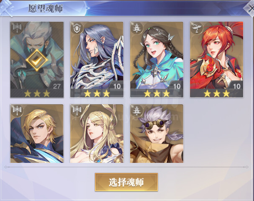The height and width of the screenshot is (201, 254).
Task: Click the bird class icon on the red-haired card
Action: pyautogui.click(x=196, y=28)
